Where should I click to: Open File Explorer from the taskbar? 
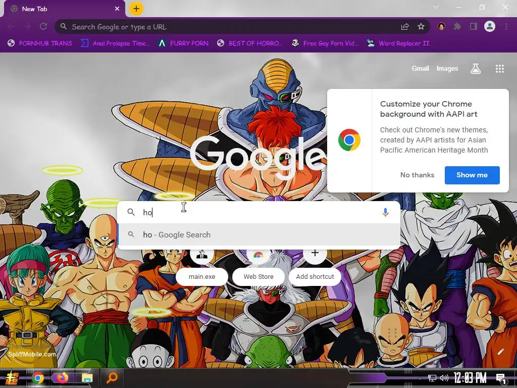87,378
